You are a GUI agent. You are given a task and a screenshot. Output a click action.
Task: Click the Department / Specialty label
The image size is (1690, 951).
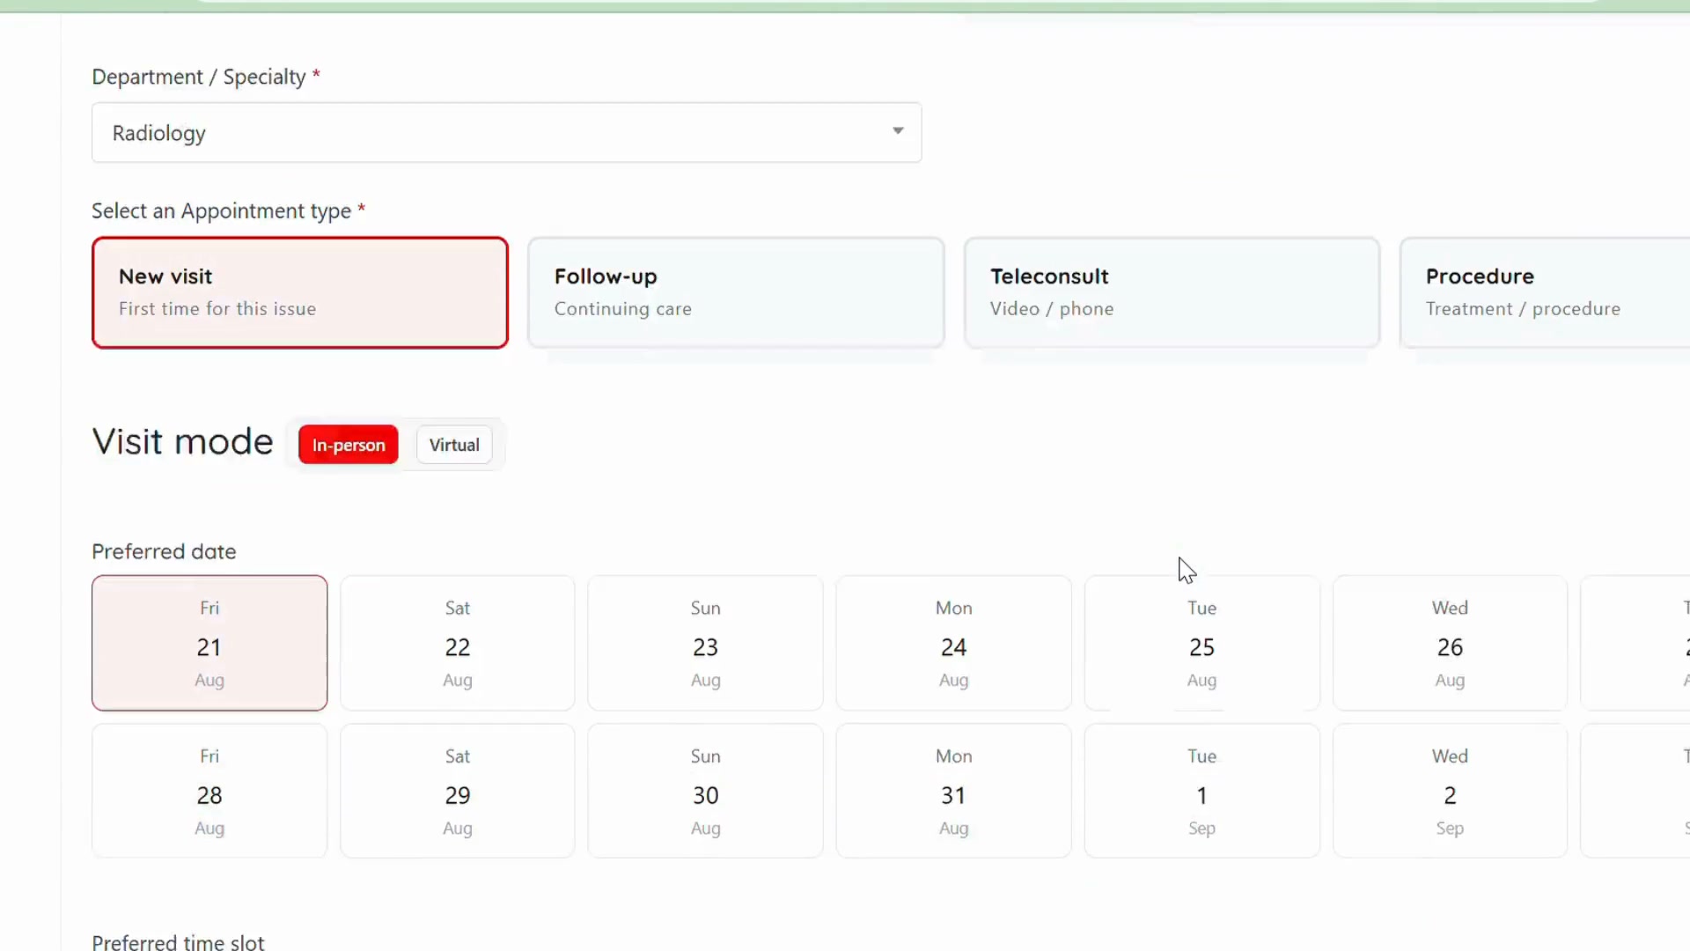(206, 77)
